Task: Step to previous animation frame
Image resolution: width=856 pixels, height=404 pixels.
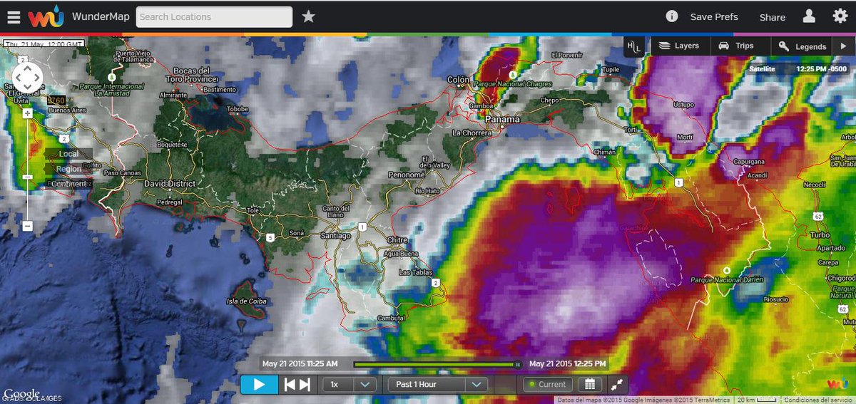Action: [x=290, y=384]
